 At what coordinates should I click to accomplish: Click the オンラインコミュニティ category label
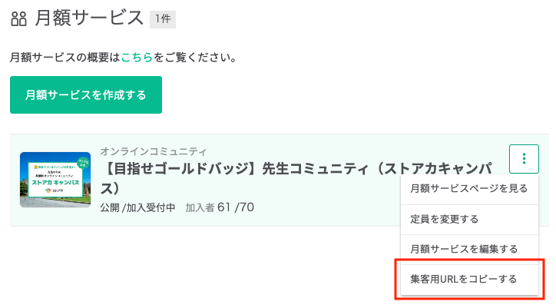click(x=153, y=151)
